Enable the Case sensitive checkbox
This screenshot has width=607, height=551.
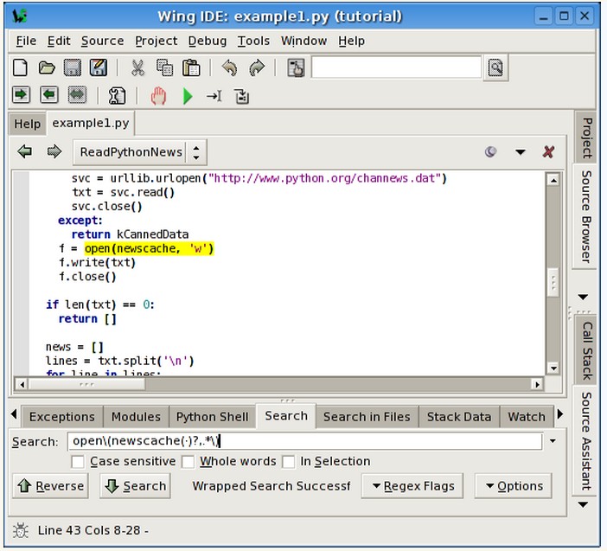pos(78,462)
